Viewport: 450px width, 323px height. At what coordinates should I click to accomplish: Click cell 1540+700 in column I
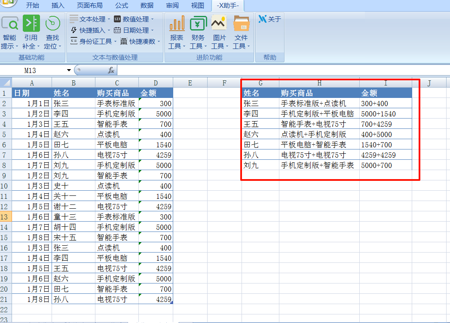coord(386,145)
